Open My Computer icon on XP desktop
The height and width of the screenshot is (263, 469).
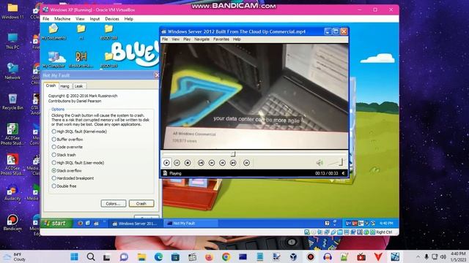tap(53, 59)
